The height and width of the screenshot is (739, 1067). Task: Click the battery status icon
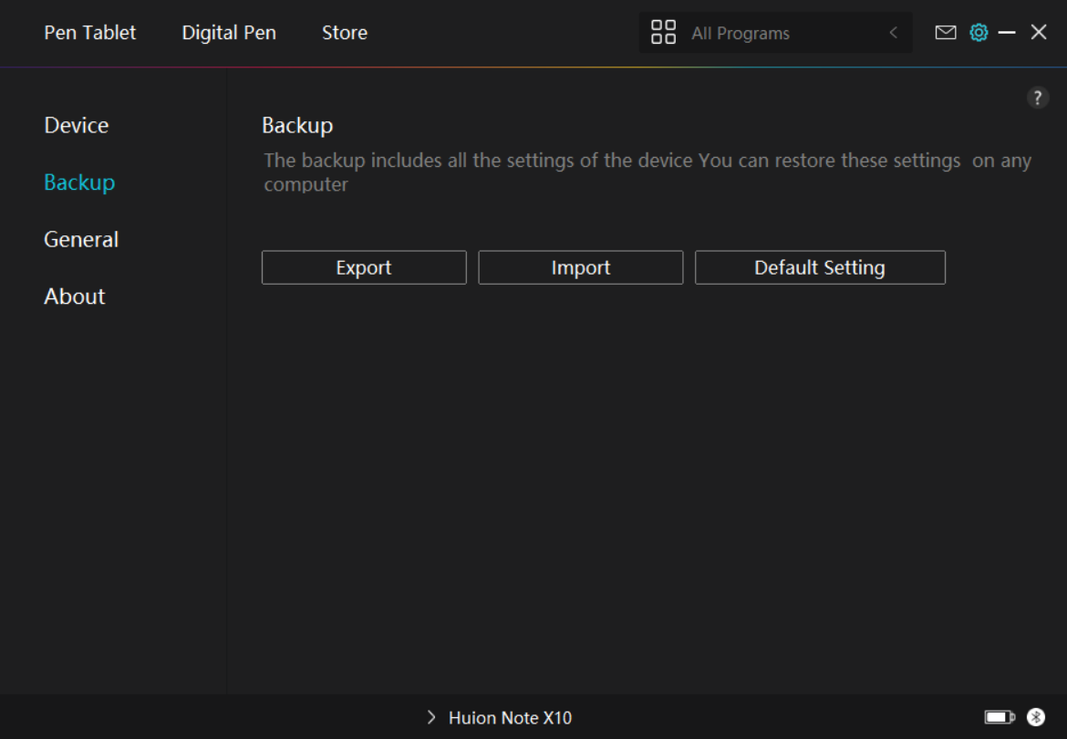1000,718
